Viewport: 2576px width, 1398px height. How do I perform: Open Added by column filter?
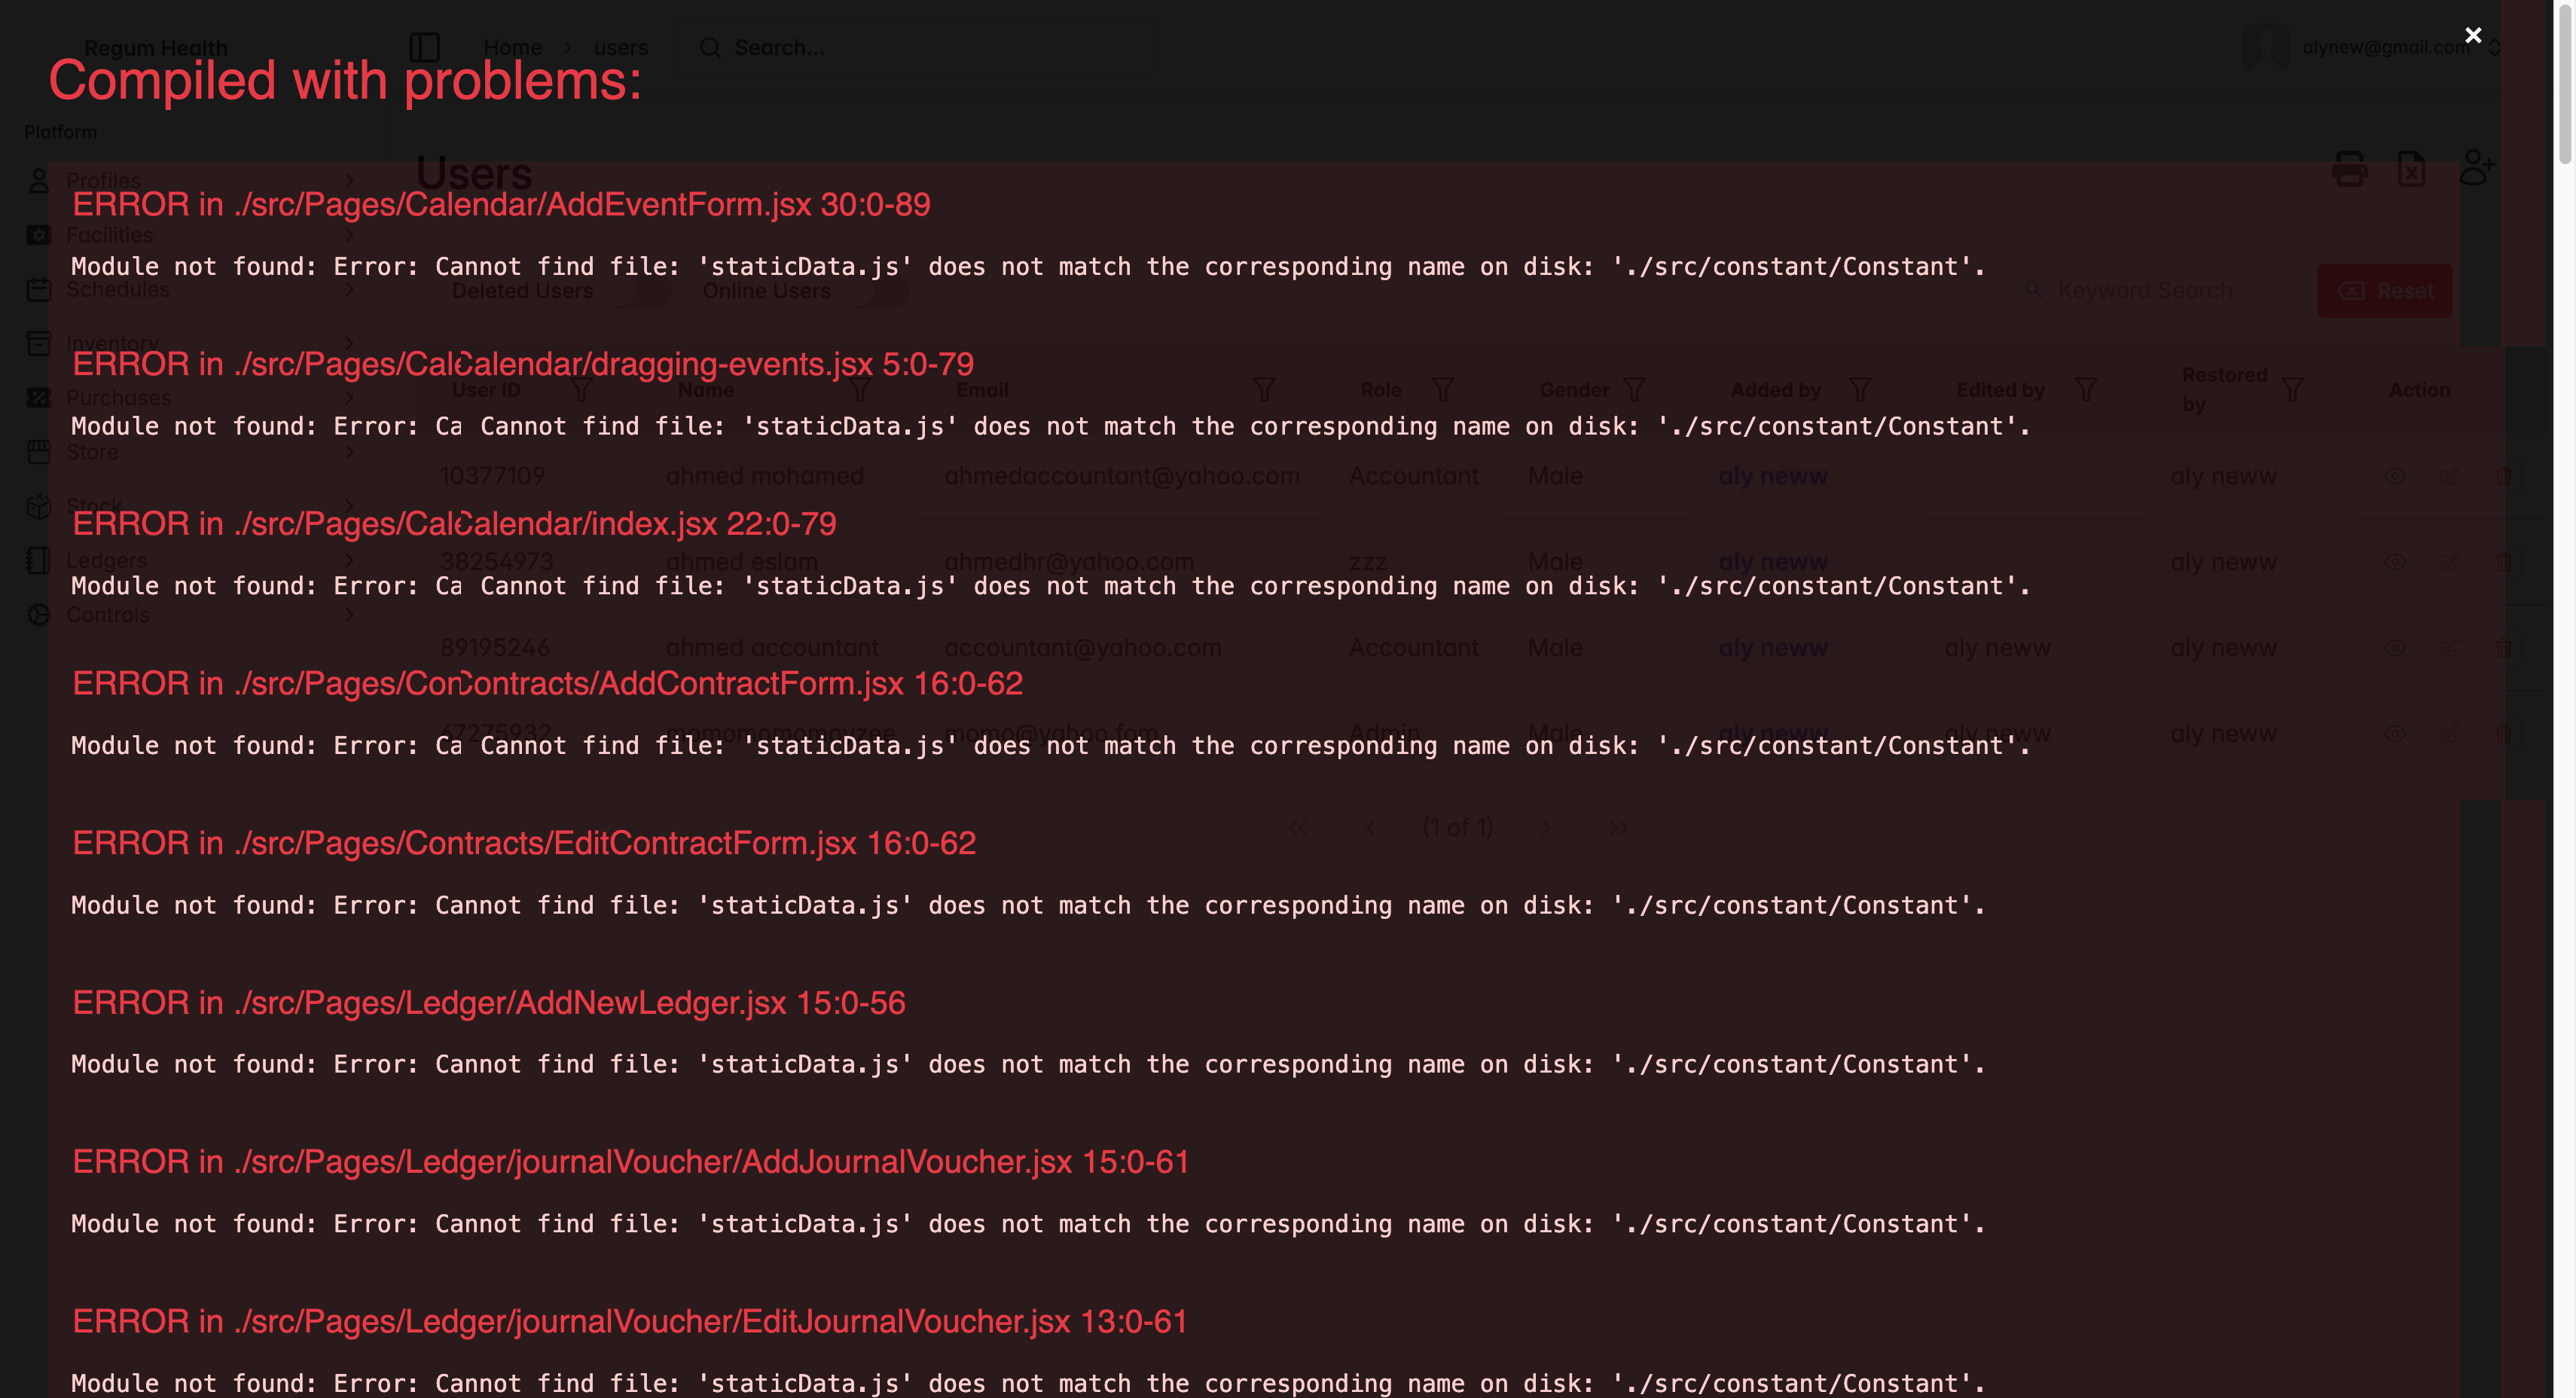(1860, 390)
